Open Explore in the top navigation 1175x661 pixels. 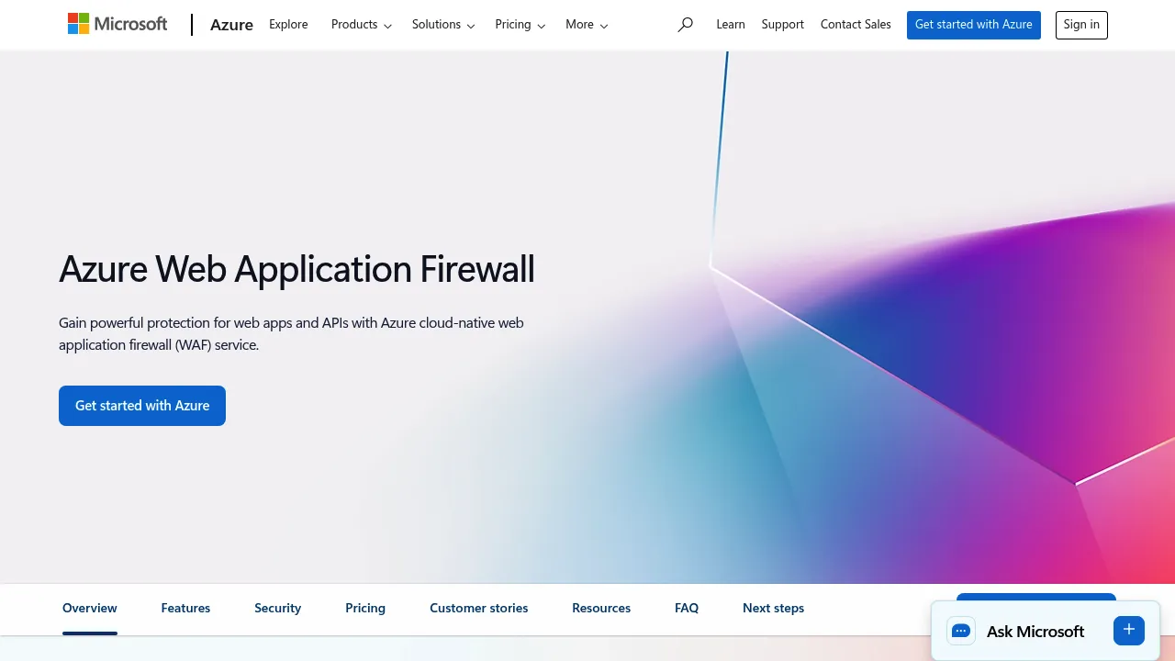point(288,25)
